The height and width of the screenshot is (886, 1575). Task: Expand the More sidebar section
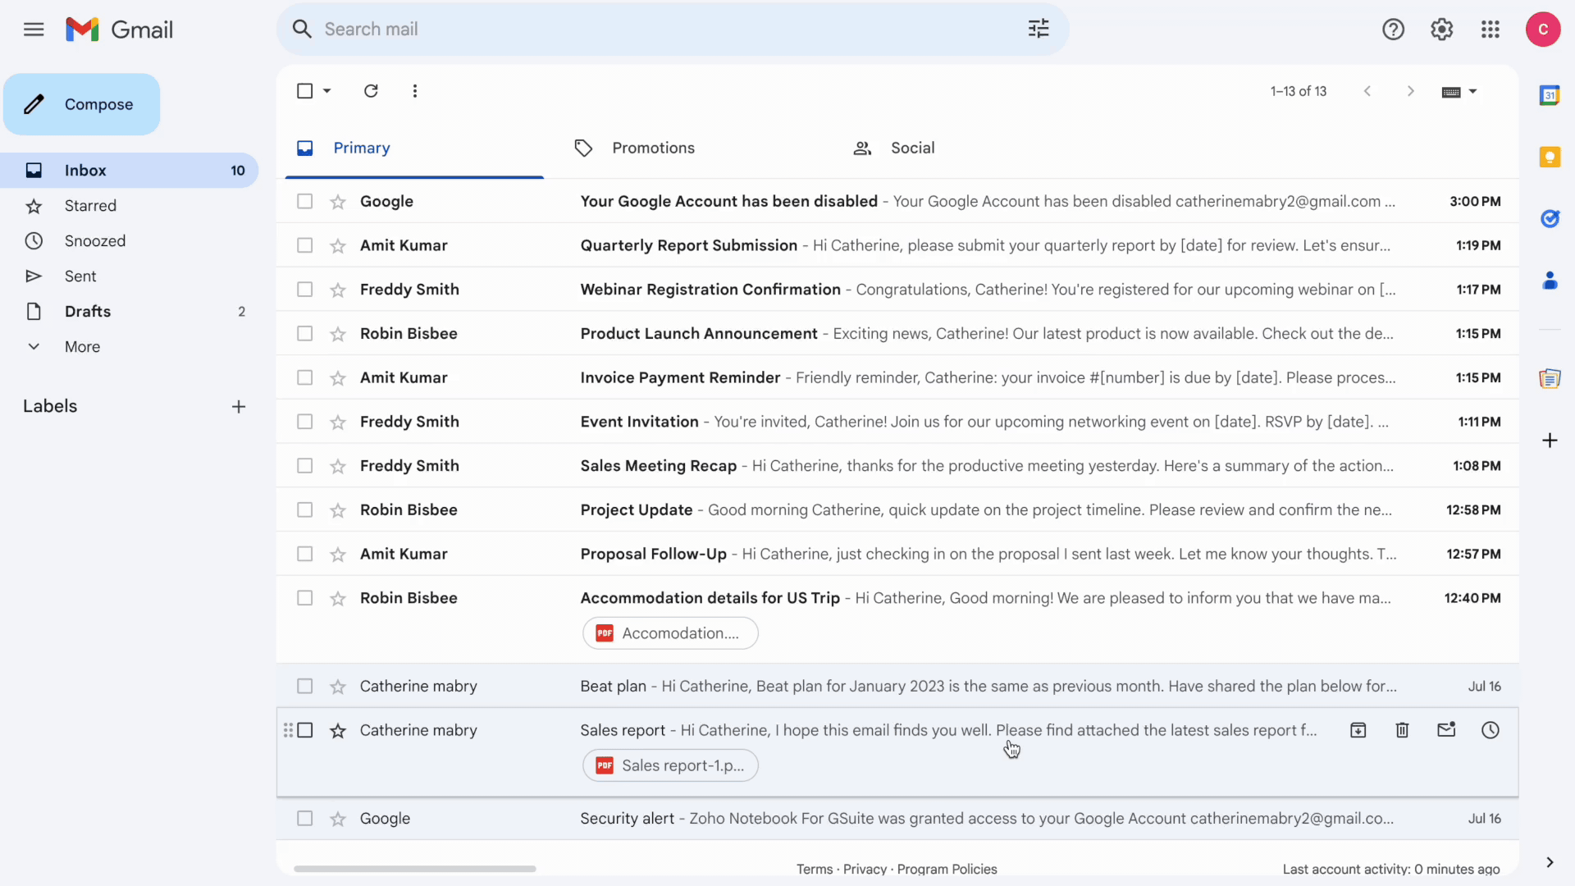pos(82,347)
